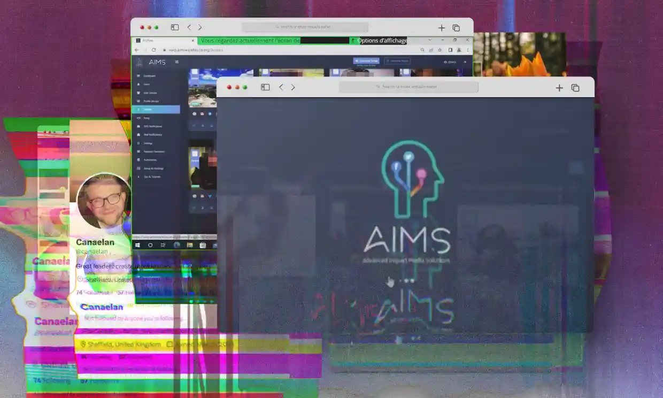Select the highlighted Tweets entry in the sidebar
Screen dimensions: 663x398
(150, 109)
